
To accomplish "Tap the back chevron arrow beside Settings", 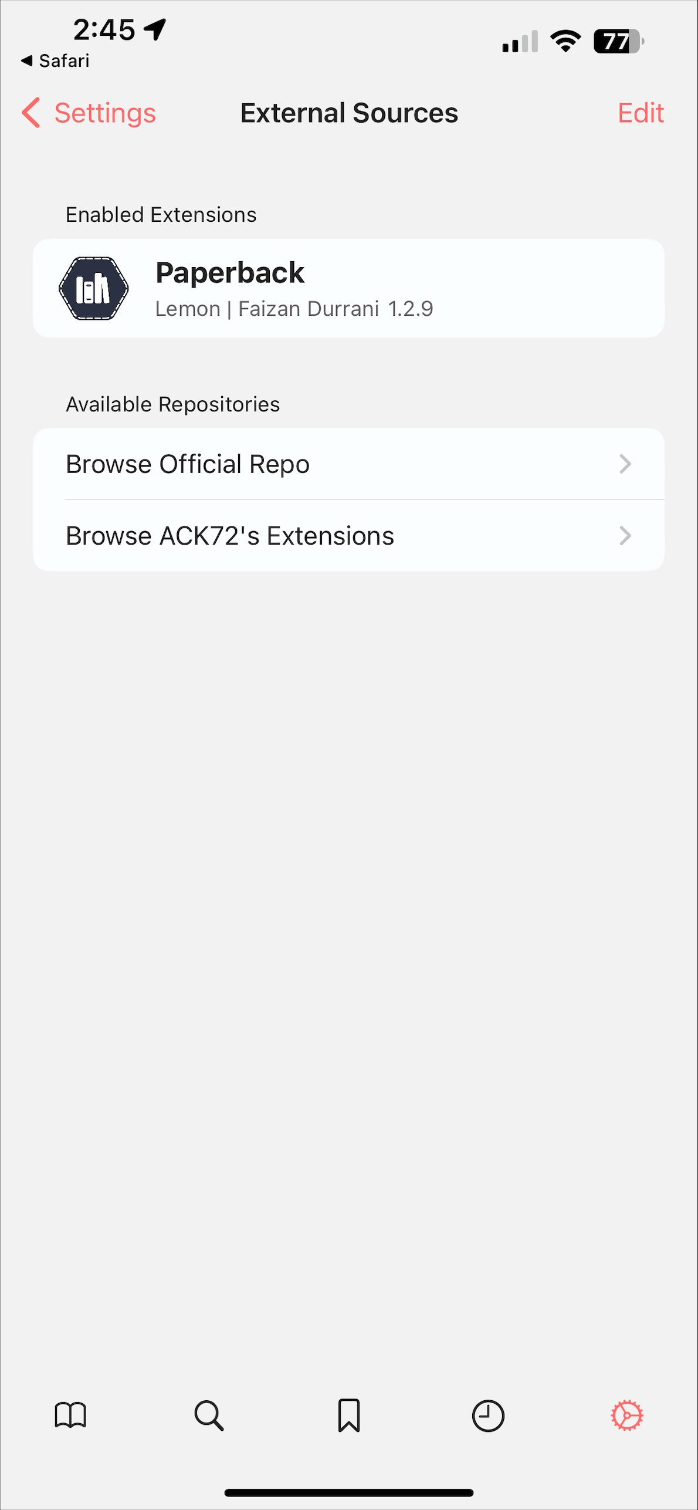I will pos(31,113).
